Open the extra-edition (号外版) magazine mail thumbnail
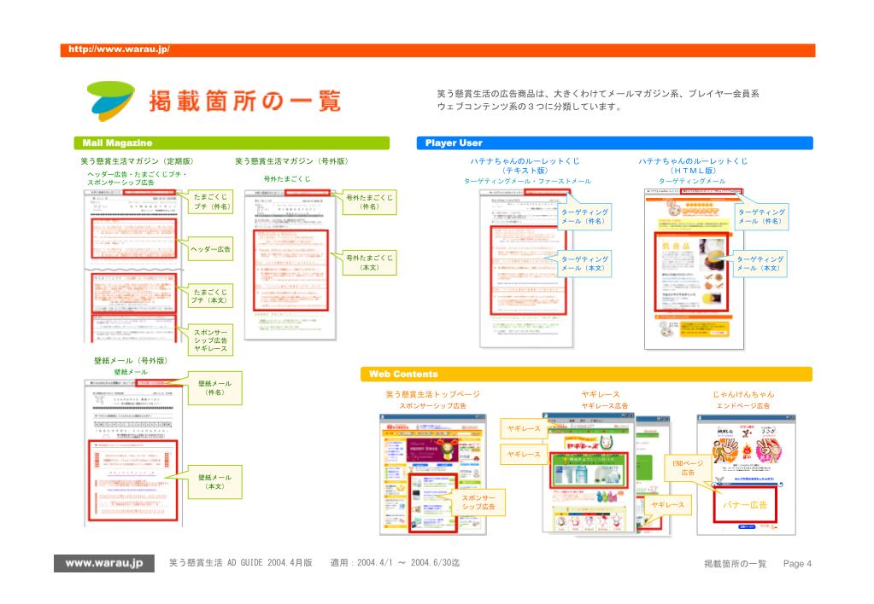This screenshot has height=604, width=874. 290,264
